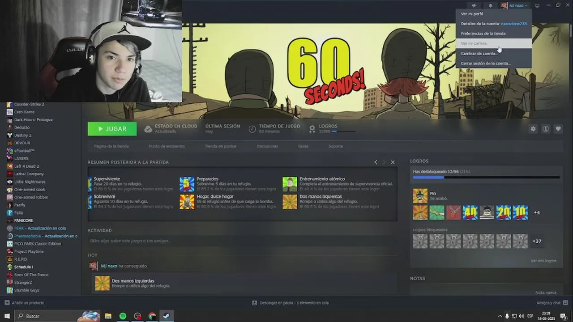The height and width of the screenshot is (322, 573).
Task: Open the Fin achievement icon
Action: [420, 196]
